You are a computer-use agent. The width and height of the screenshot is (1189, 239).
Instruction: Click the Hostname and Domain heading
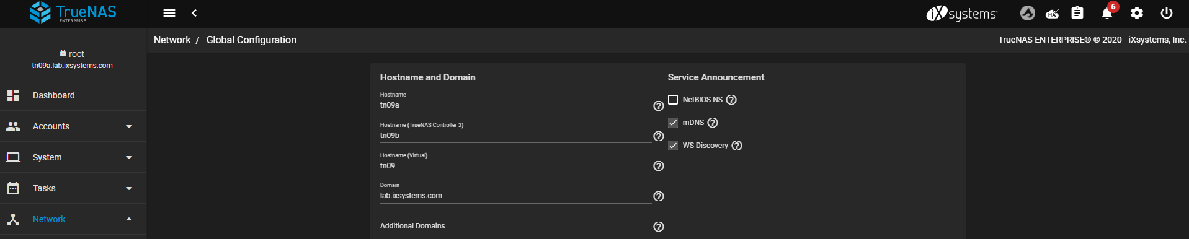pos(427,77)
